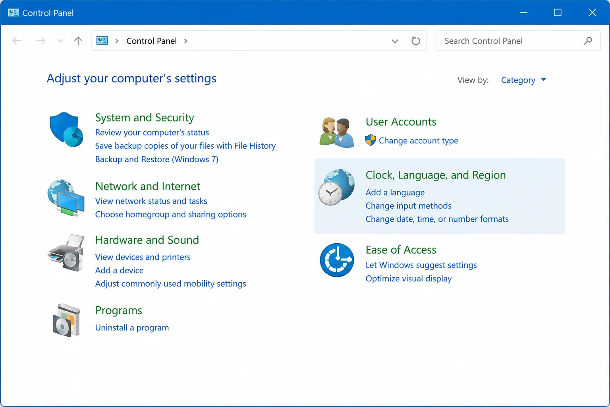Click the Back arrow in the navigation bar
Image resolution: width=610 pixels, height=407 pixels.
point(17,41)
